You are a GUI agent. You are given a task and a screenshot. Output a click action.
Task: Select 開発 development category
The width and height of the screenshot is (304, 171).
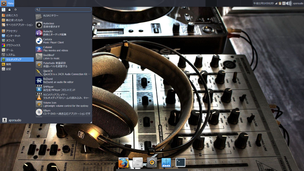pyautogui.click(x=17, y=64)
